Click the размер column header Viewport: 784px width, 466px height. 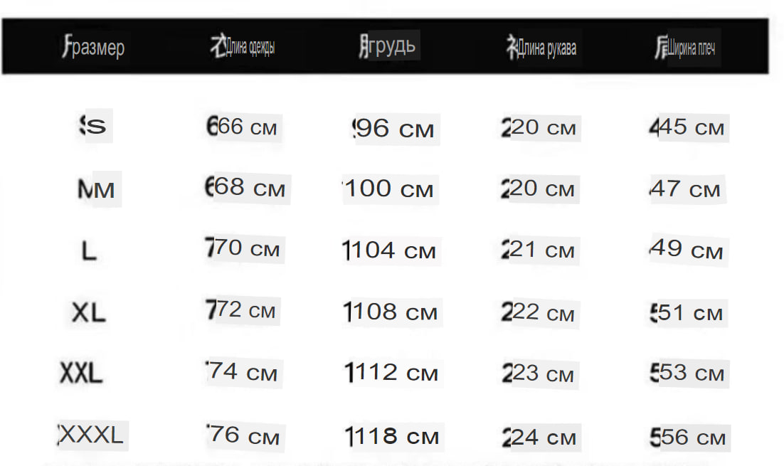coord(93,48)
